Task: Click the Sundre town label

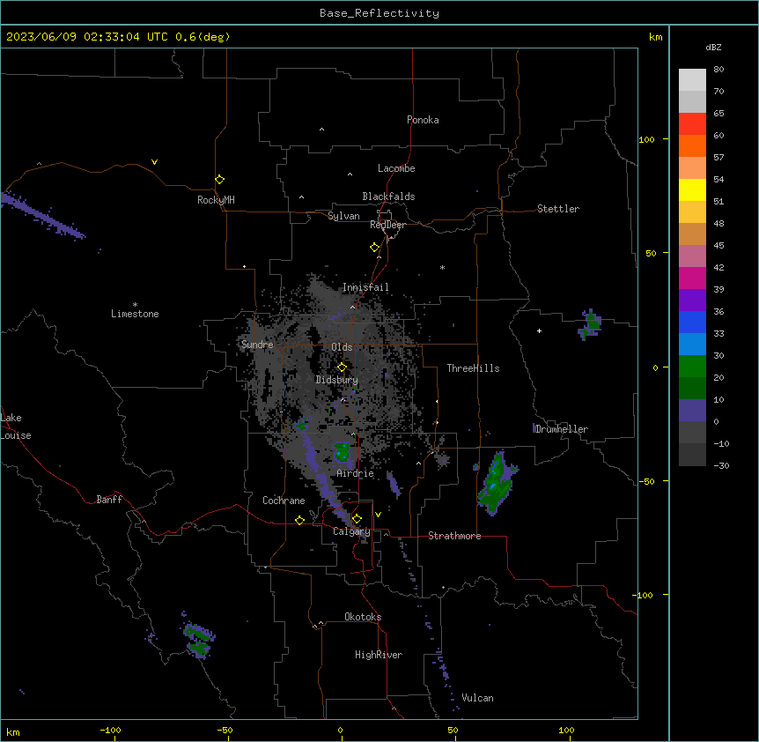Action: pos(257,345)
